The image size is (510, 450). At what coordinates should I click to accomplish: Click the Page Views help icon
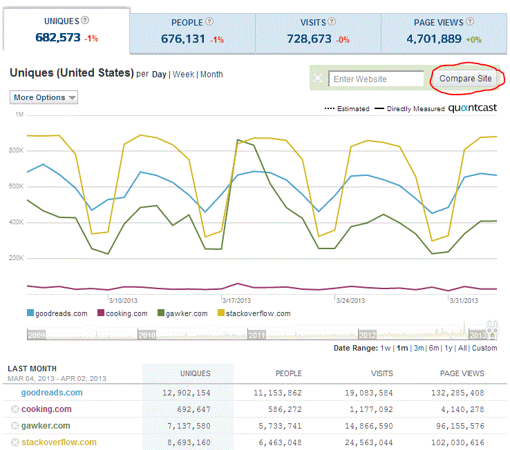[x=470, y=22]
